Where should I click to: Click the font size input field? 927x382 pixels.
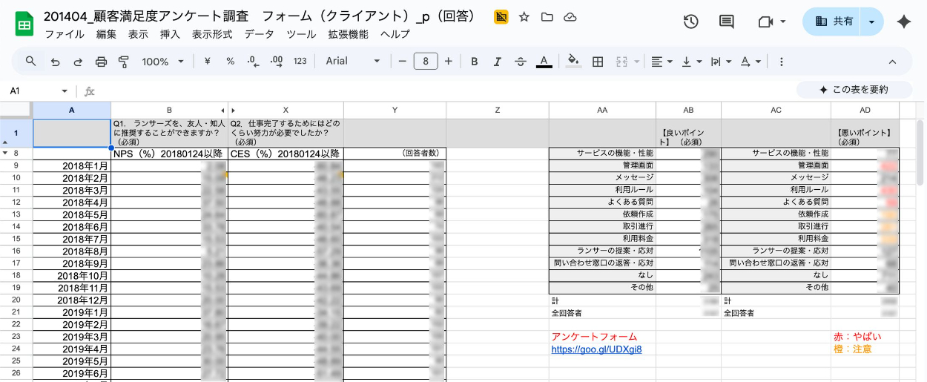[425, 62]
